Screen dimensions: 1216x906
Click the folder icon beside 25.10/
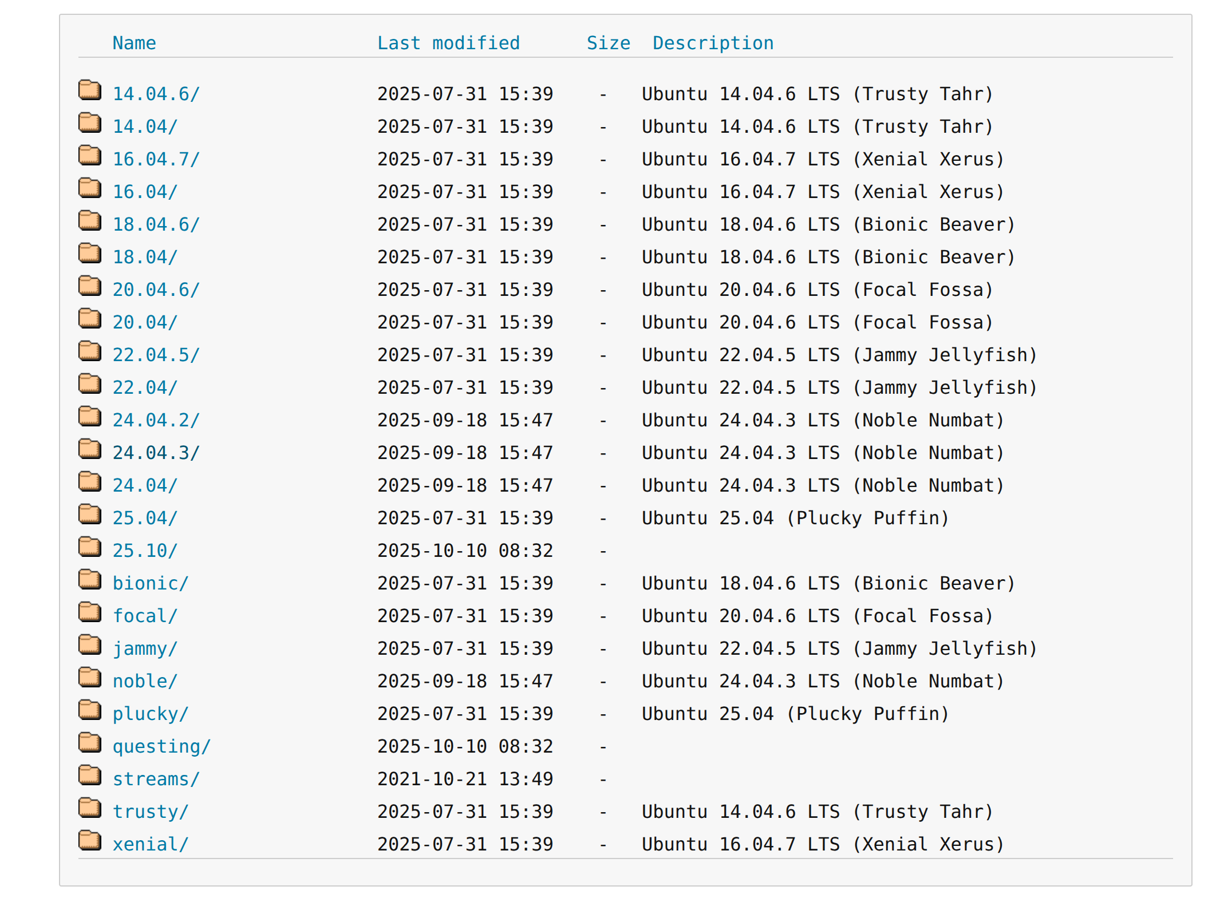click(x=90, y=547)
